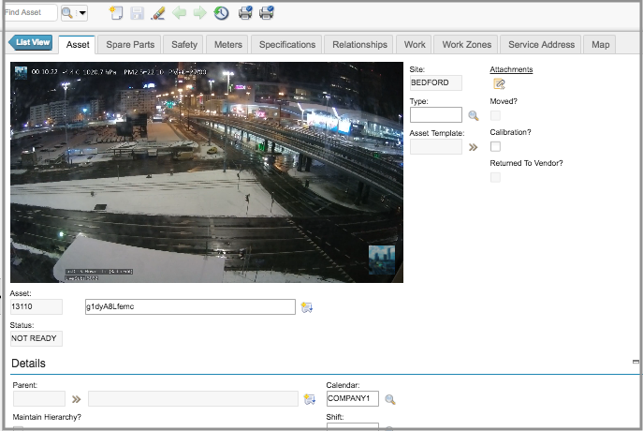Return to List View

point(31,42)
